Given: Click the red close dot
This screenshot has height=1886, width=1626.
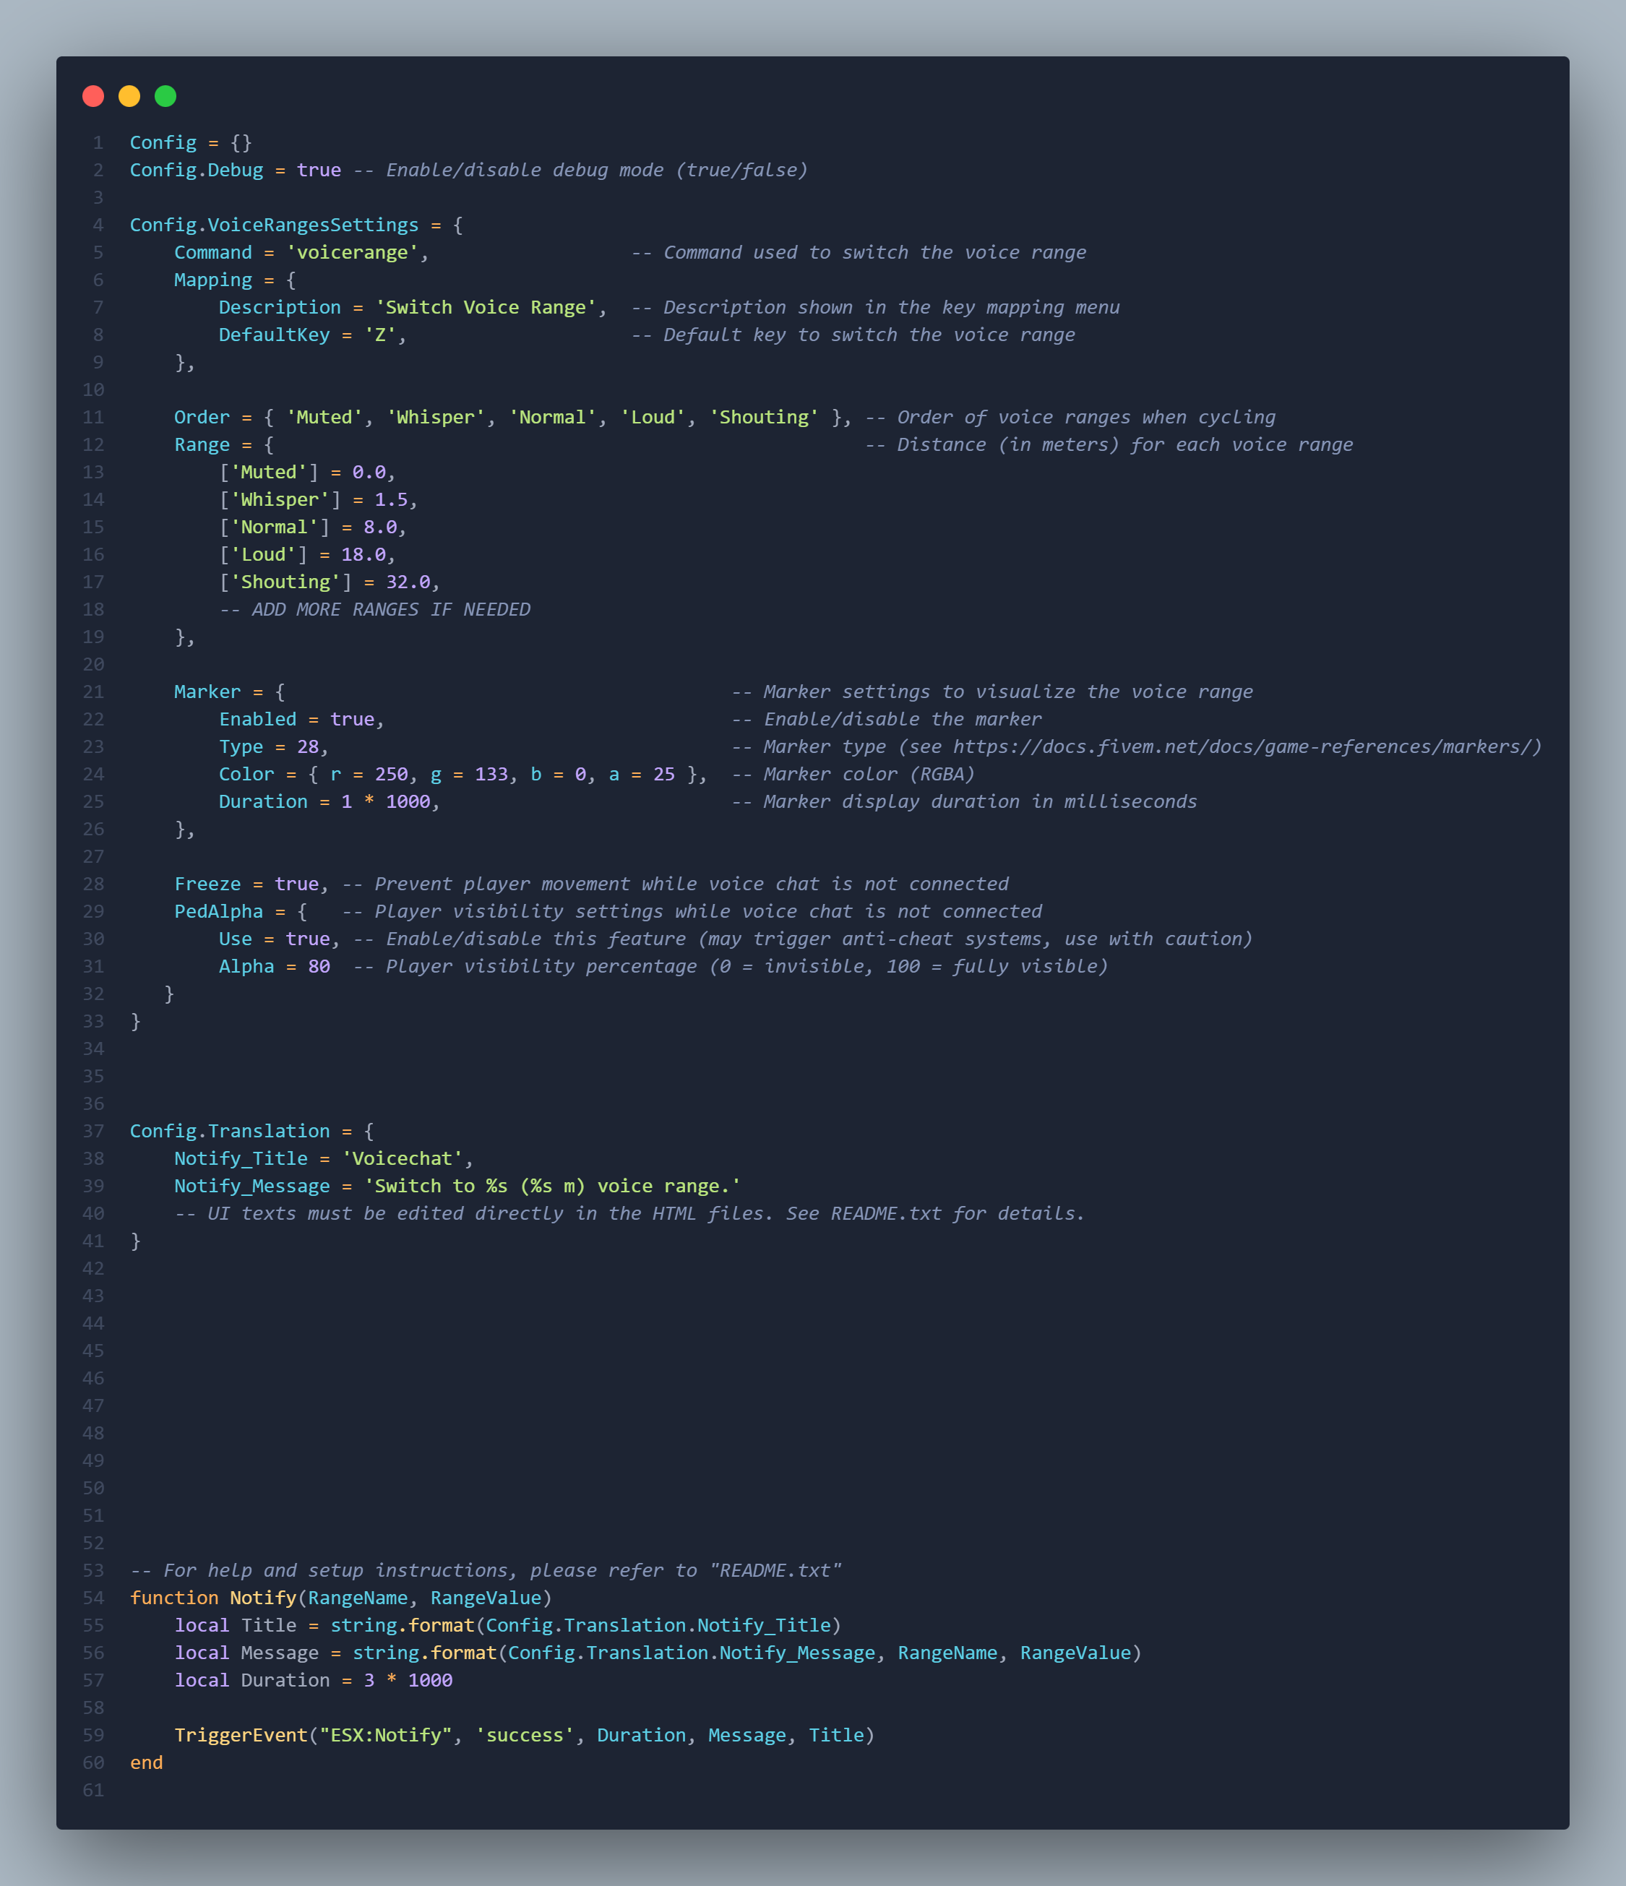Looking at the screenshot, I should (x=93, y=95).
